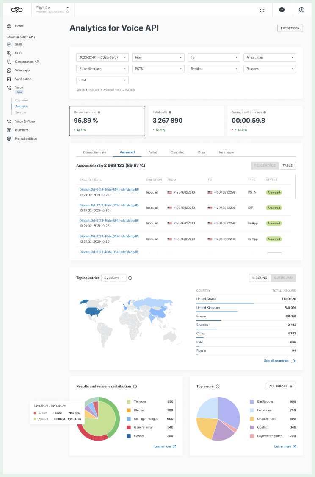Open the user account profile icon
The image size is (315, 477).
(x=301, y=9)
